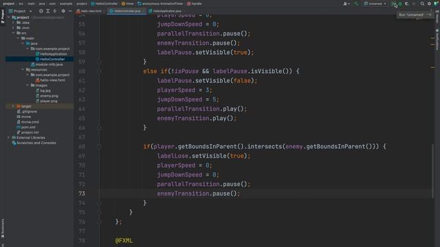Click the @FXML annotation at line 78
Screen dimensions: 440x247
point(124,241)
